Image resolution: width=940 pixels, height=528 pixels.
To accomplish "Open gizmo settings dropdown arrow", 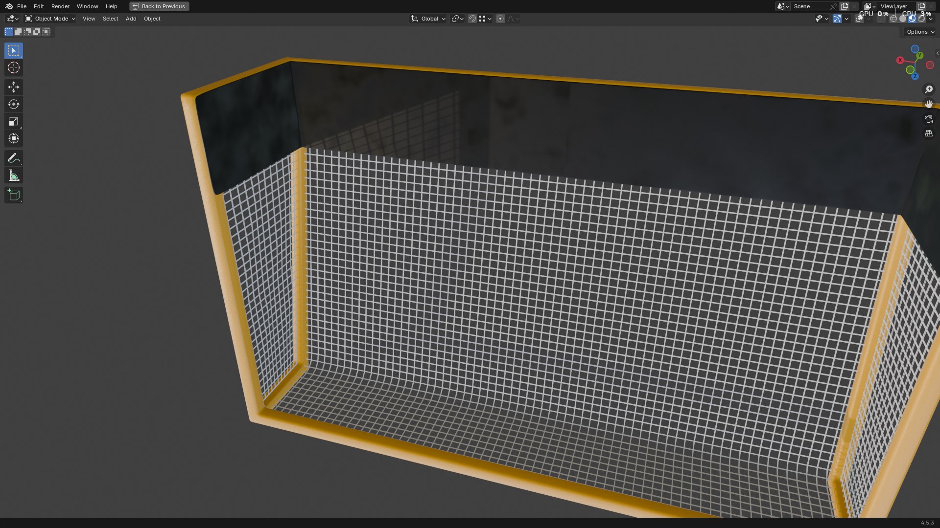I will click(x=846, y=19).
